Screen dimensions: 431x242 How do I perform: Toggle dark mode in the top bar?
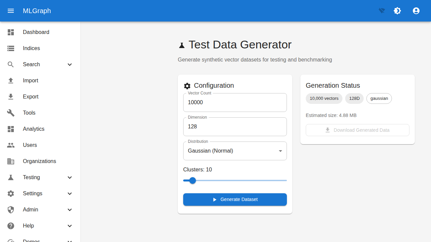(x=397, y=11)
